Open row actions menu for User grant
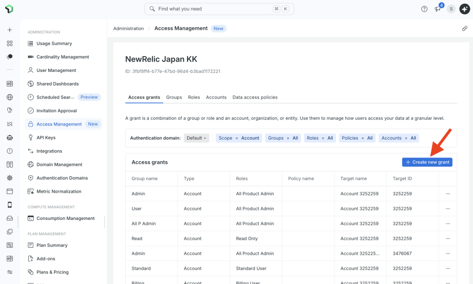Viewport: 473px width, 284px height. [448, 208]
